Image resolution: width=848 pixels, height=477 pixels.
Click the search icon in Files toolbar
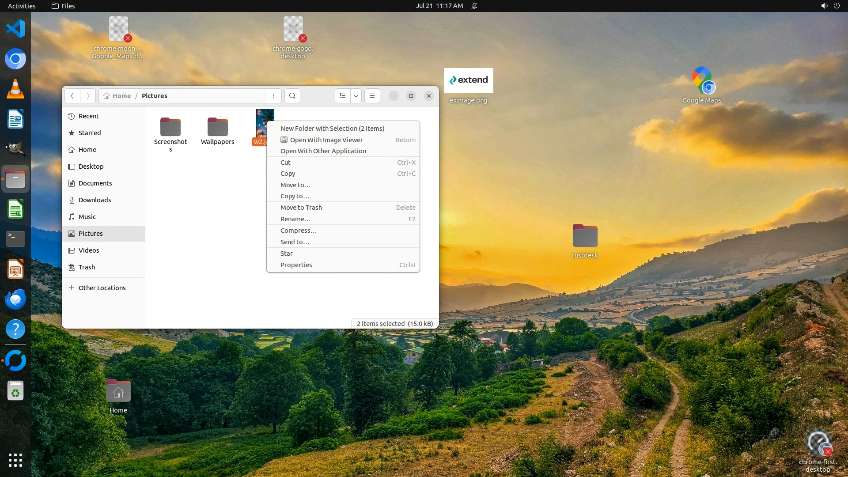(292, 96)
